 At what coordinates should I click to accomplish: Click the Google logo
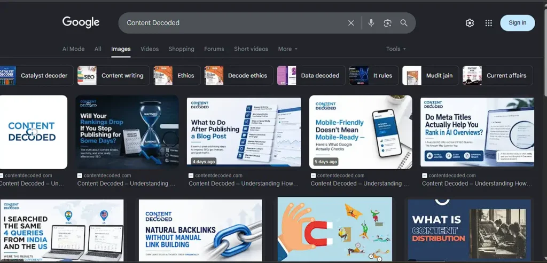[81, 22]
